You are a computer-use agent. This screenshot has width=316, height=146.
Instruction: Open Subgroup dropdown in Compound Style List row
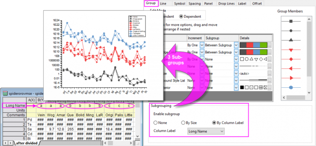(236, 80)
